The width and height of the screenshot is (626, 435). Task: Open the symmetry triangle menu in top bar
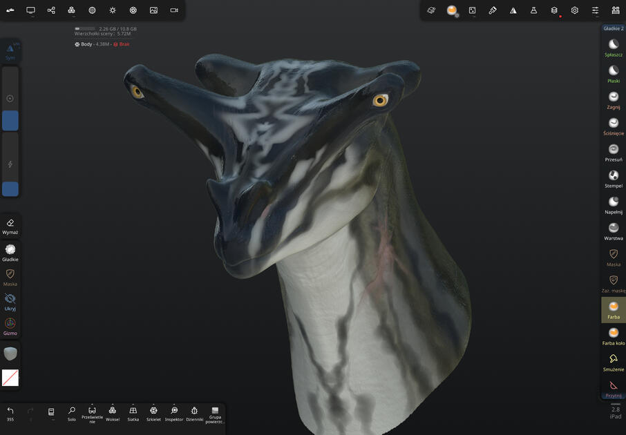513,10
